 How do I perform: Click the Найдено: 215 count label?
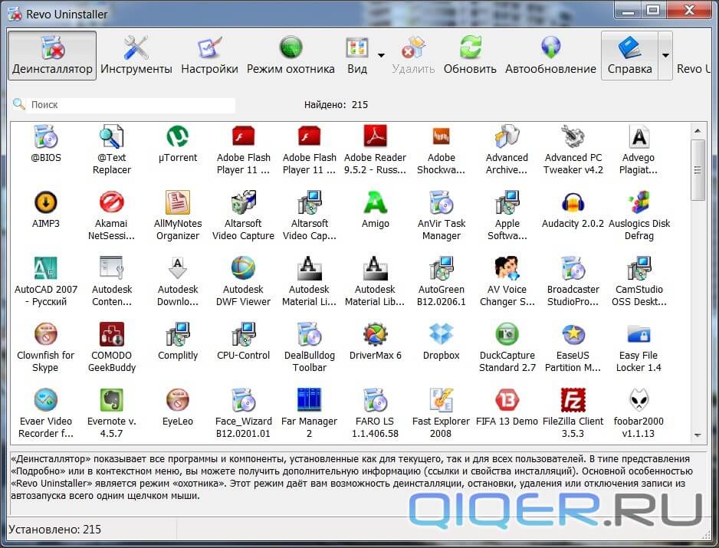336,105
